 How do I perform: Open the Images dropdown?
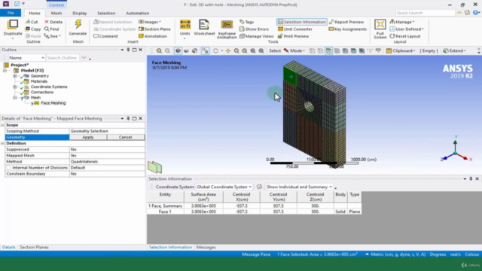click(150, 22)
